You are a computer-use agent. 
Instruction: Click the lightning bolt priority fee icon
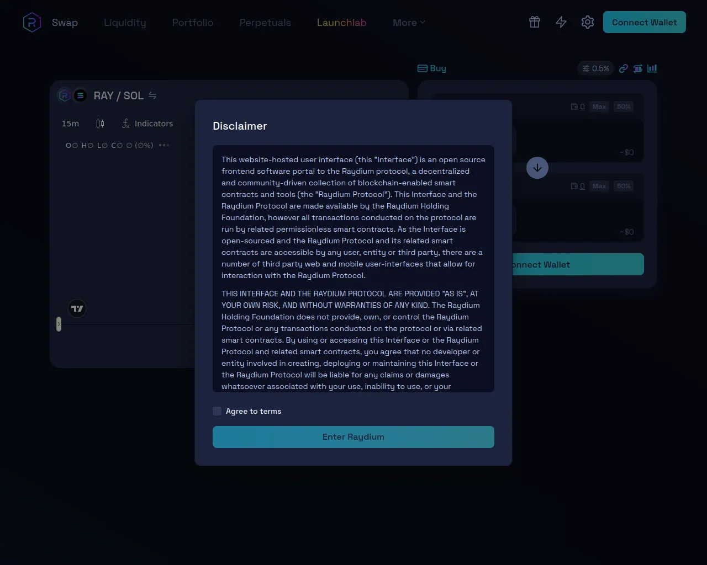[561, 22]
